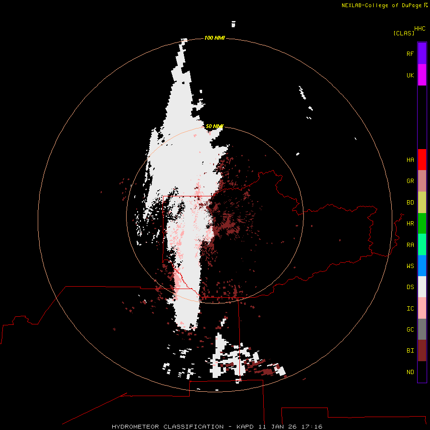Click the UK magenta legend swatch

coord(422,75)
